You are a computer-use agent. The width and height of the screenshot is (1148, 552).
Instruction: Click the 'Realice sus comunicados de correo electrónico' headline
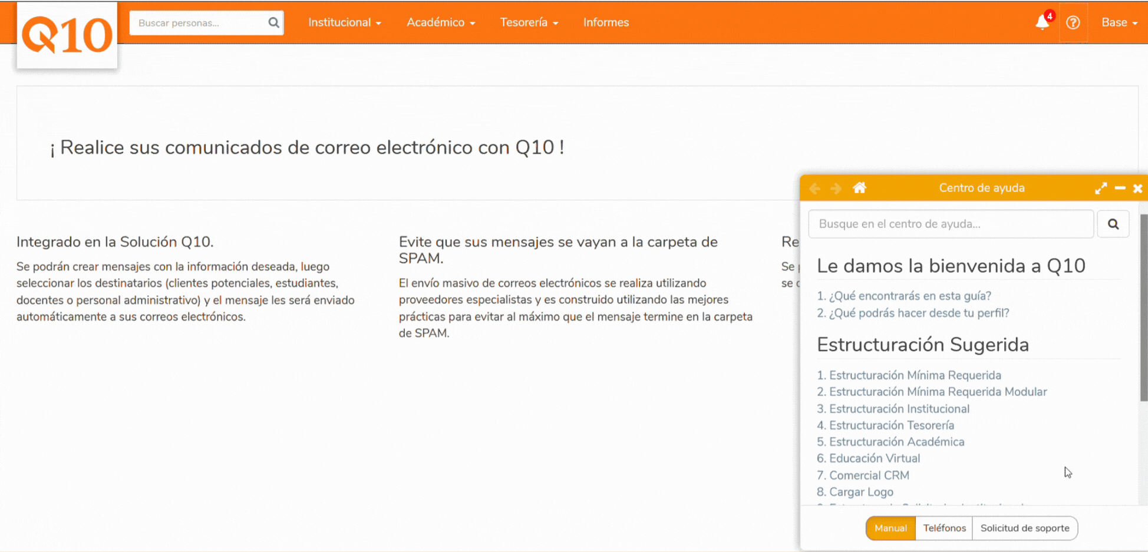point(307,147)
